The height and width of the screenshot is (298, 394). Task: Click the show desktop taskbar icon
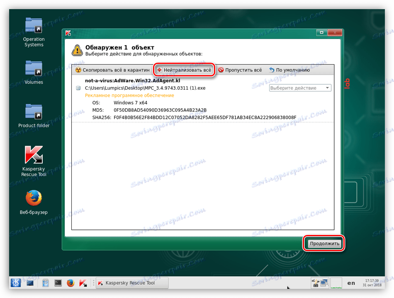pyautogui.click(x=30, y=283)
